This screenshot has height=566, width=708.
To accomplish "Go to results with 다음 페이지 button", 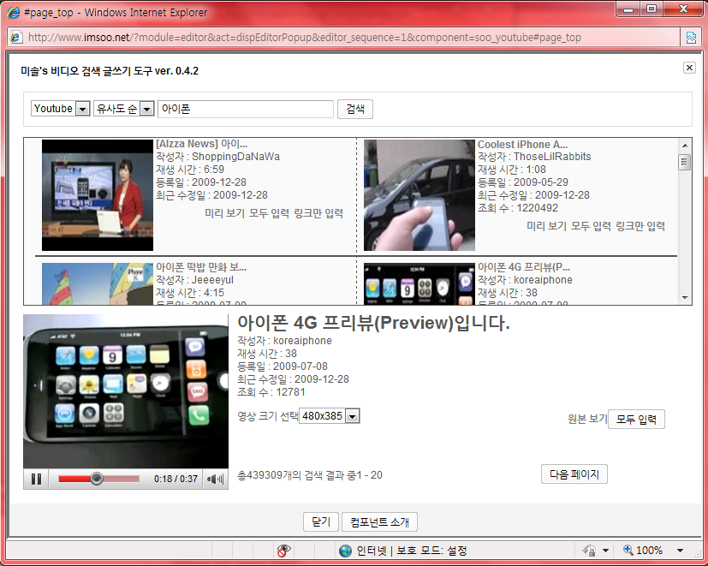I will pyautogui.click(x=574, y=474).
